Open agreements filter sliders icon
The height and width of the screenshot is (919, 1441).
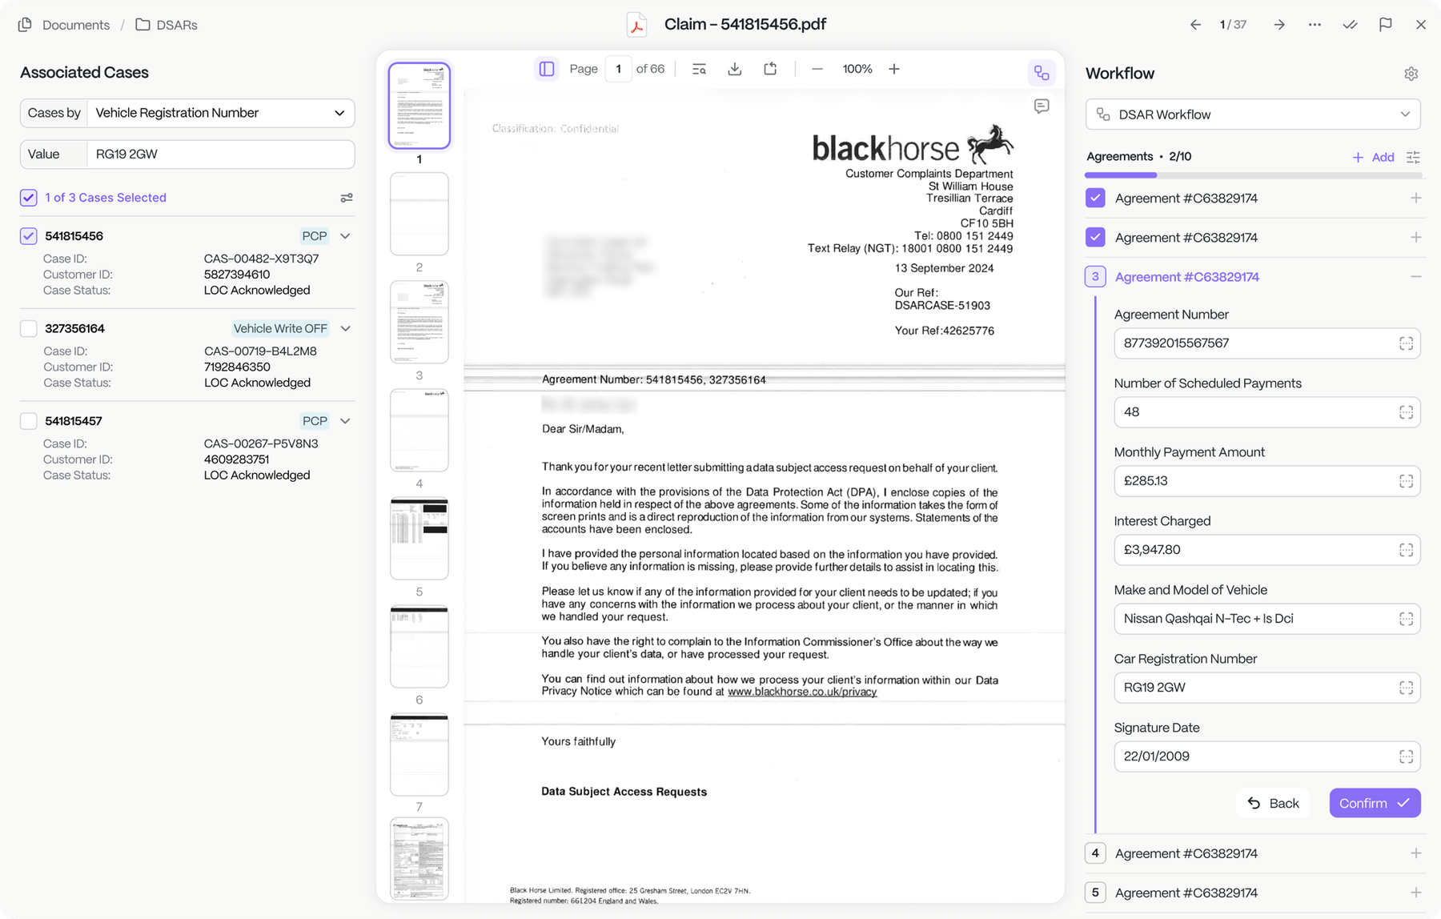[1414, 157]
